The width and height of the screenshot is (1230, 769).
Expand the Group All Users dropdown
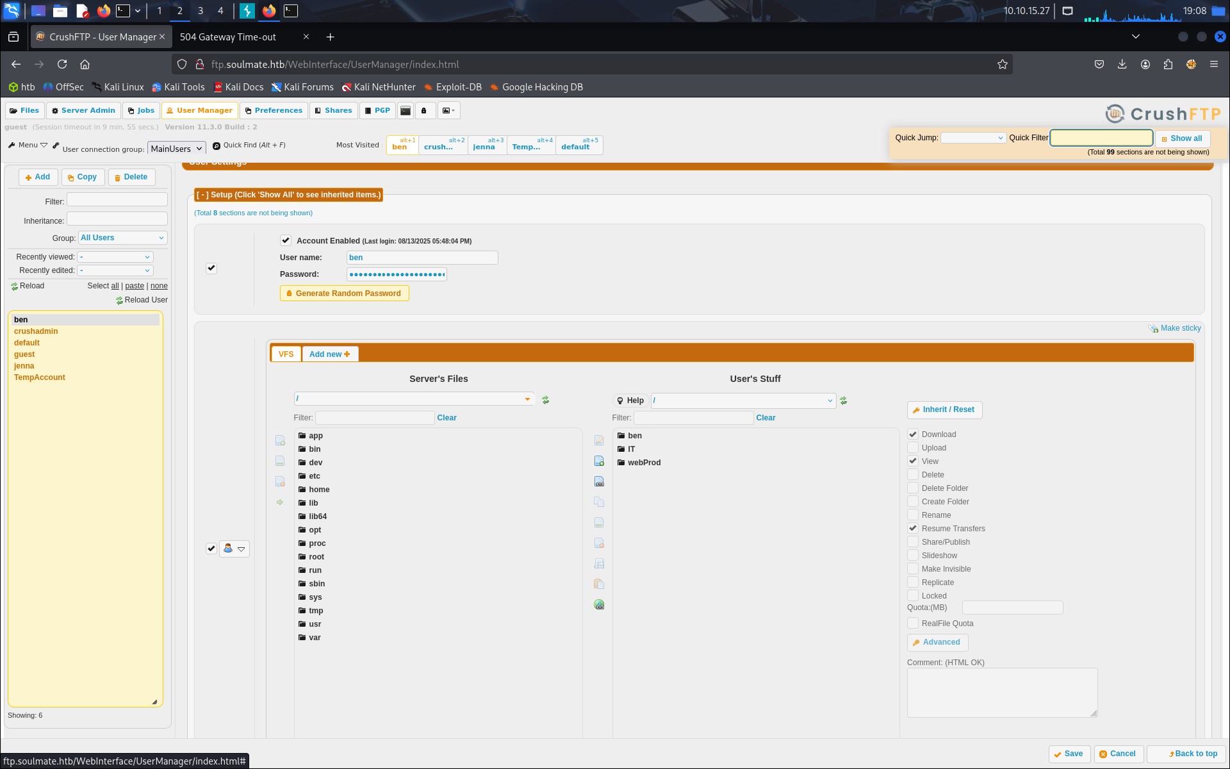[x=122, y=238]
